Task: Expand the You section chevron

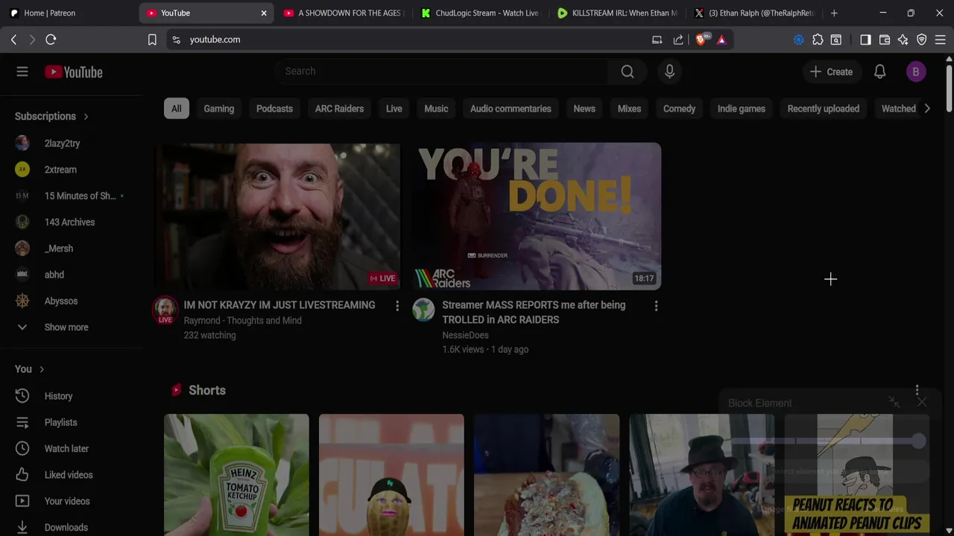Action: 42,369
